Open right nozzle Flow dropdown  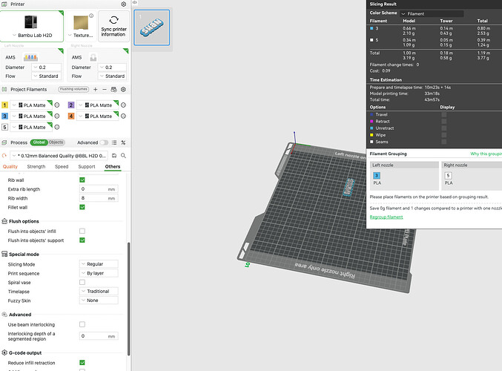tap(113, 76)
